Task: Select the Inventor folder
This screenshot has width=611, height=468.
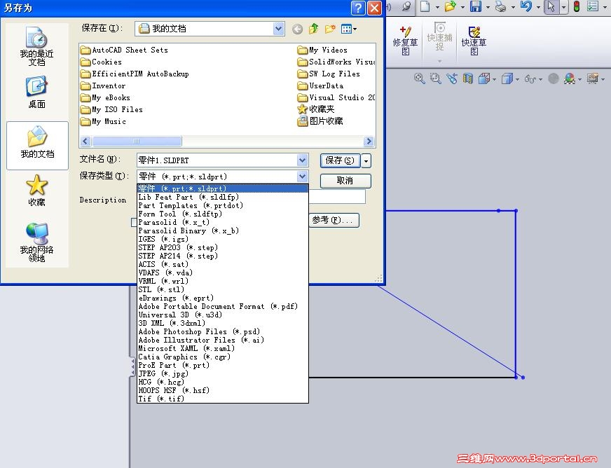Action: 103,85
